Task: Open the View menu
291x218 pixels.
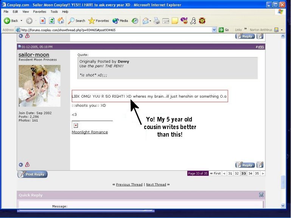Action: (26, 11)
